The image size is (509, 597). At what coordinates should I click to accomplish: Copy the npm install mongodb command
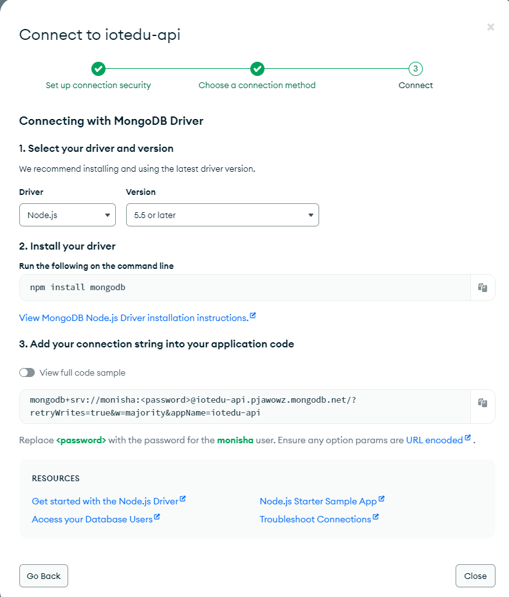483,288
